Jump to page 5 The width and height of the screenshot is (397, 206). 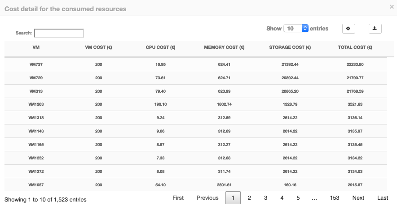coord(298,198)
